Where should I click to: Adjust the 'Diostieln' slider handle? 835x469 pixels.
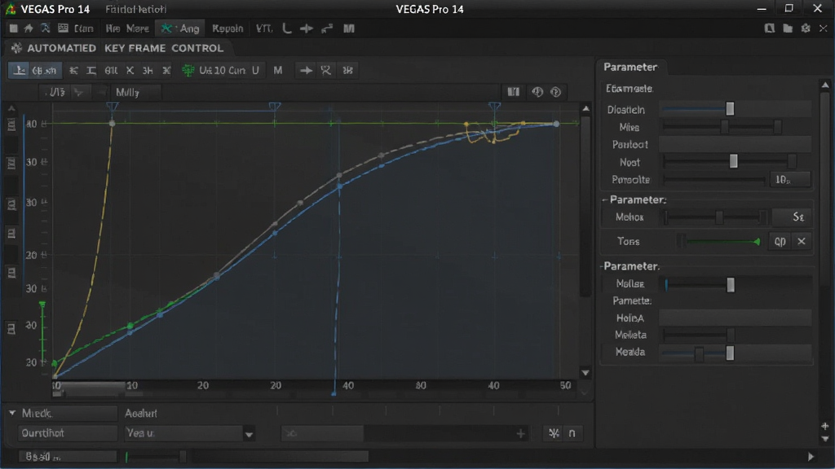(x=730, y=109)
